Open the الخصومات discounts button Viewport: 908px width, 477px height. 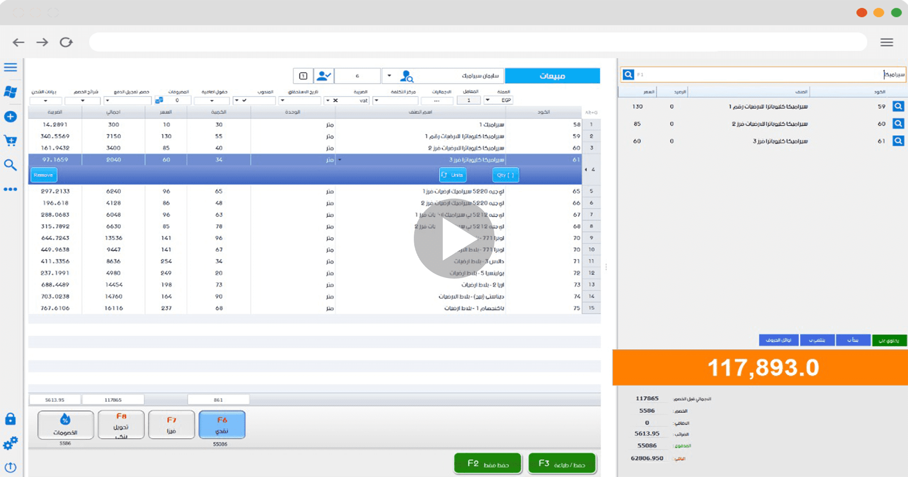[x=65, y=425]
